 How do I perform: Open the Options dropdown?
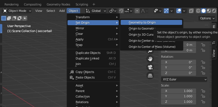click(x=207, y=18)
